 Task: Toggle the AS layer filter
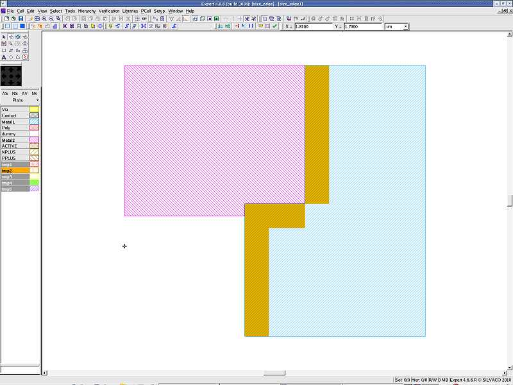click(x=5, y=94)
